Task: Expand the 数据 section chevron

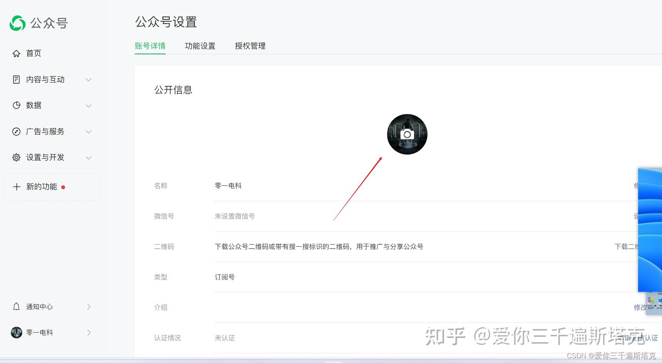Action: tap(89, 106)
